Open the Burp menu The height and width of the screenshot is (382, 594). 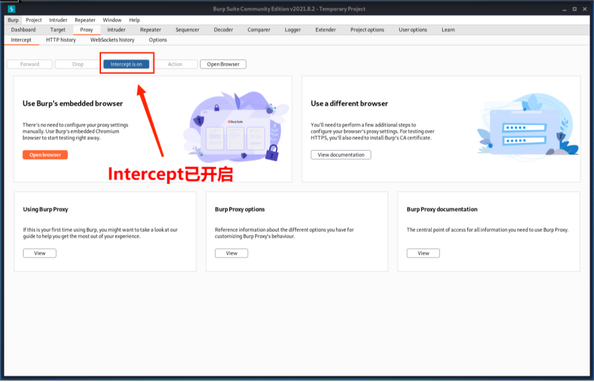coord(13,20)
